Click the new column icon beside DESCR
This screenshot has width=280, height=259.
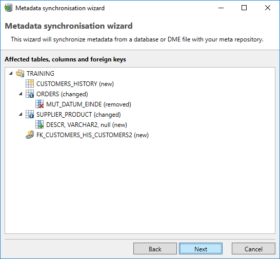point(39,124)
